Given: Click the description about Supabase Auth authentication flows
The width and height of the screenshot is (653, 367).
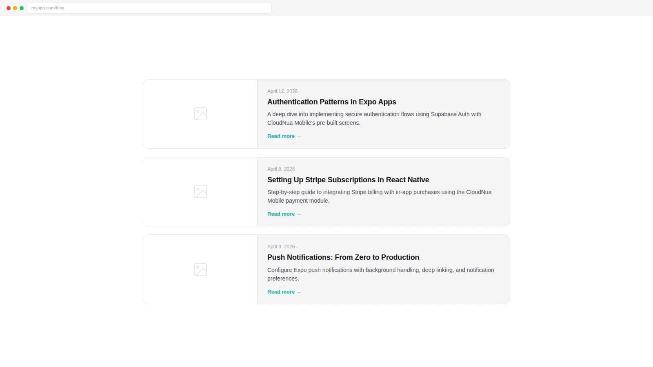Looking at the screenshot, I should pyautogui.click(x=374, y=118).
